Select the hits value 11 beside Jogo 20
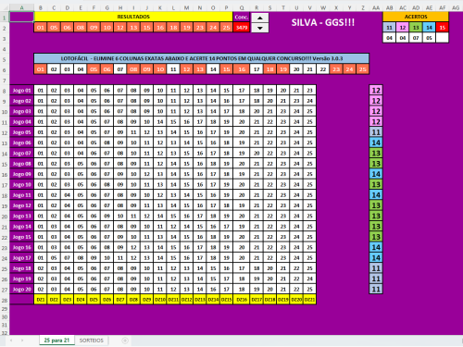 tap(376, 290)
